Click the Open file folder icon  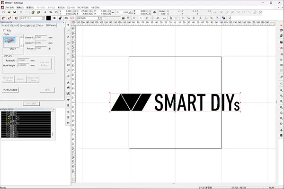(x=9, y=12)
